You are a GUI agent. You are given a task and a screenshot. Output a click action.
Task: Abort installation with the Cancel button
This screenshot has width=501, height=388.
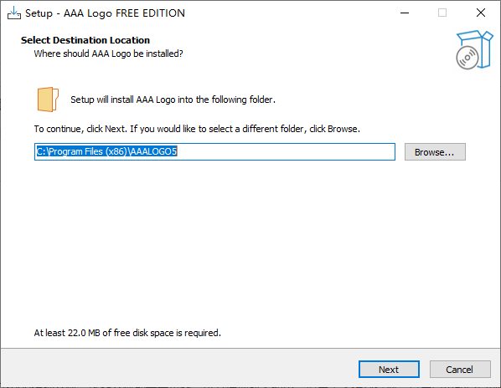[x=460, y=370]
